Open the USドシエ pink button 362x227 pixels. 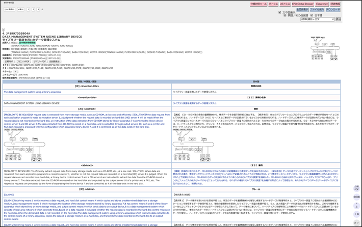pyautogui.click(x=285, y=4)
